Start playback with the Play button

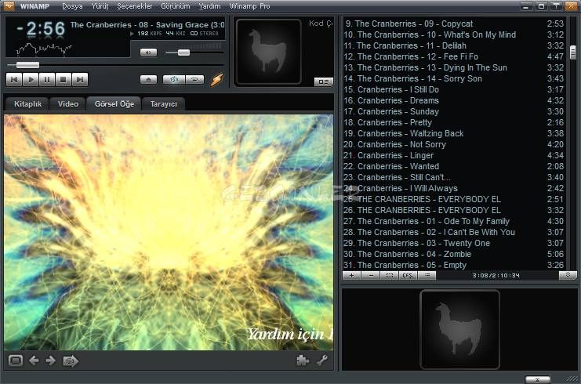click(x=31, y=79)
